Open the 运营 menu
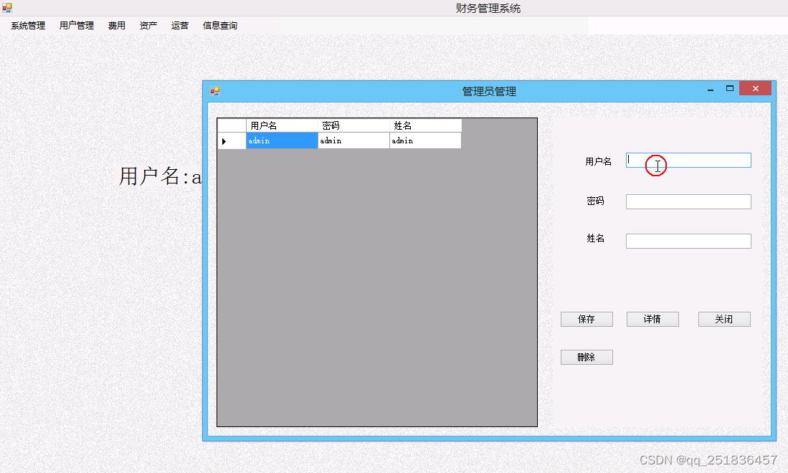The image size is (788, 473). point(179,25)
